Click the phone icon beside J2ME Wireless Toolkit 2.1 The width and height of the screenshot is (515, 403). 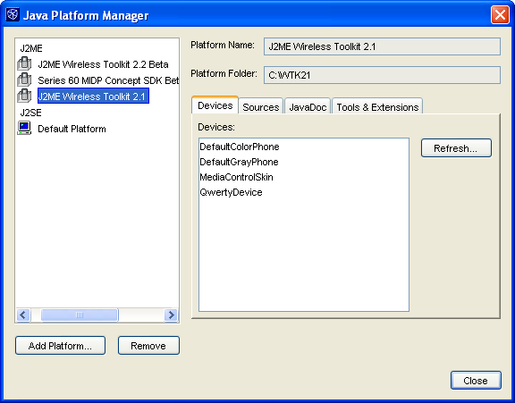(x=24, y=96)
